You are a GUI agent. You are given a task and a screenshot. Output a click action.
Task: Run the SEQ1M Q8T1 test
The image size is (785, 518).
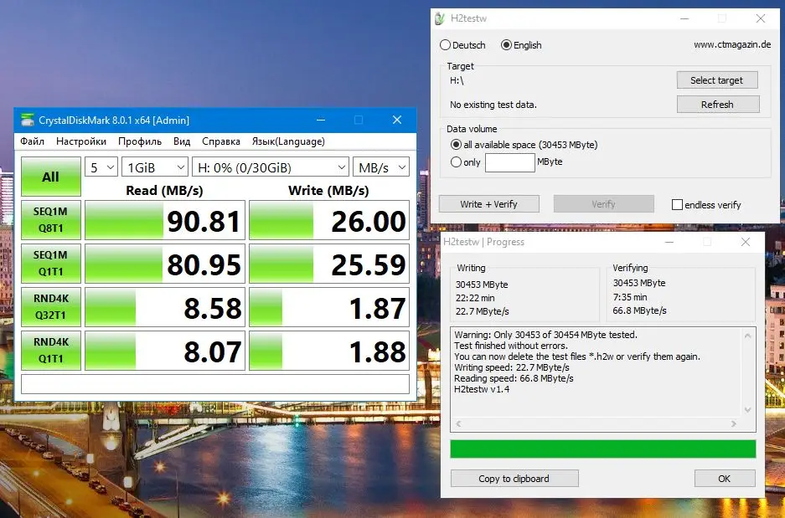(x=50, y=220)
